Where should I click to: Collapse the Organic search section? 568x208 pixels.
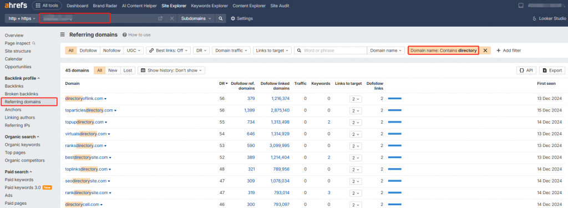[22, 136]
